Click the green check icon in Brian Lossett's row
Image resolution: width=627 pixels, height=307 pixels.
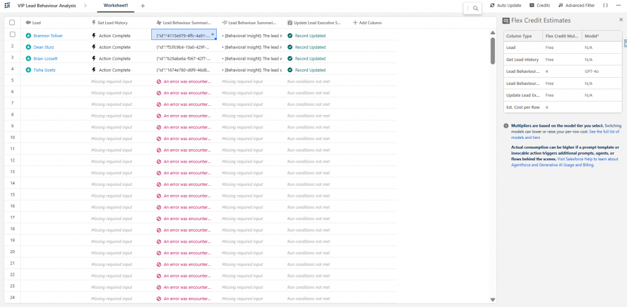coord(290,59)
